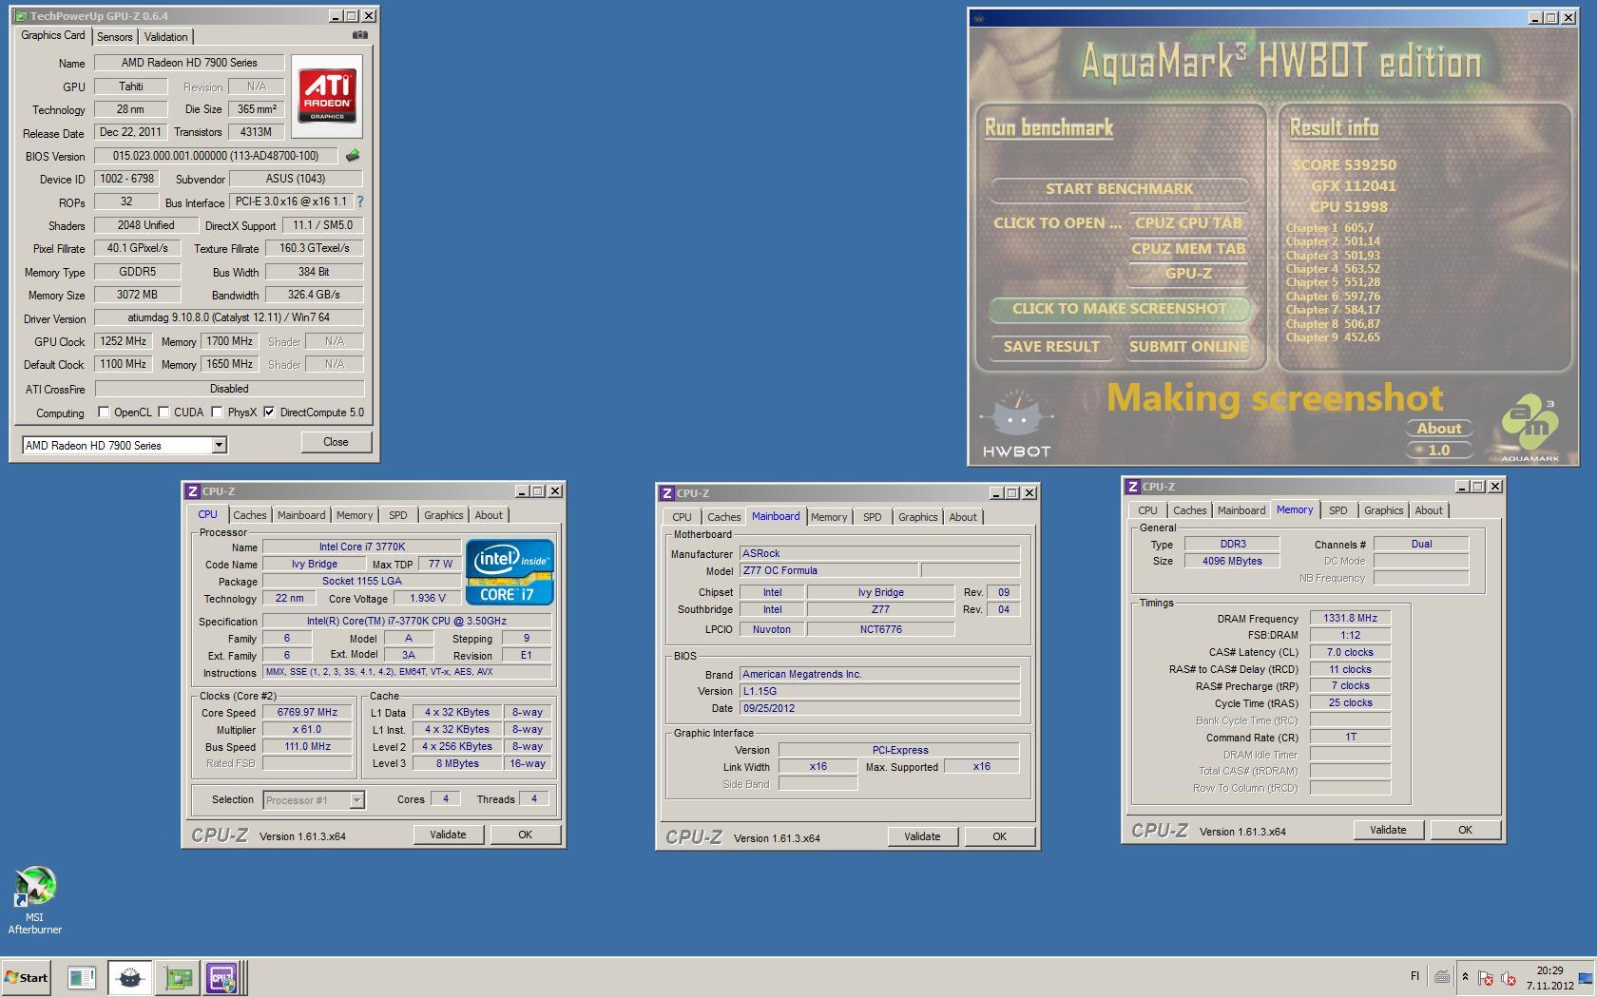
Task: Click the 1.0 version button in AquaMark
Action: pyautogui.click(x=1439, y=451)
